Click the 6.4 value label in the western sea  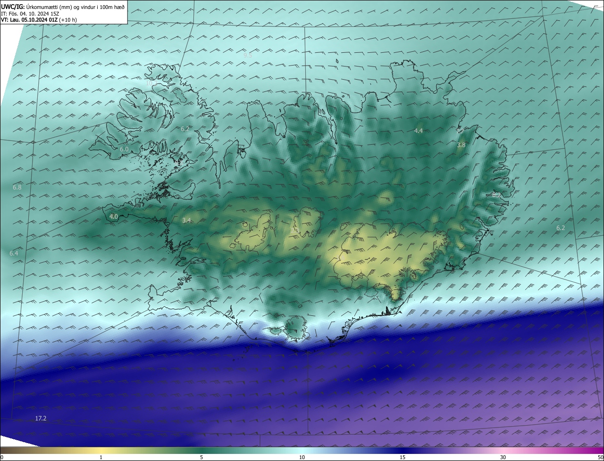[x=14, y=253]
